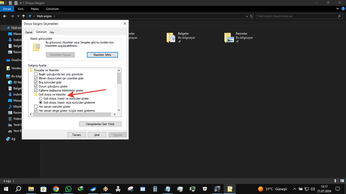This screenshot has width=346, height=194.
Task: Open the recent locations dropdown arrow
Action: pos(18,16)
